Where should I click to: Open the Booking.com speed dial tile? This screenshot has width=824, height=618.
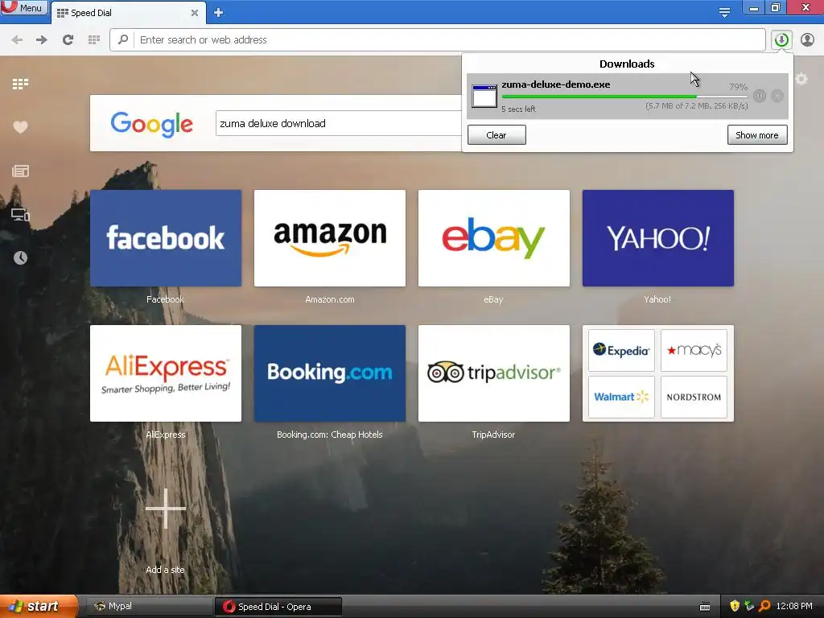point(329,373)
